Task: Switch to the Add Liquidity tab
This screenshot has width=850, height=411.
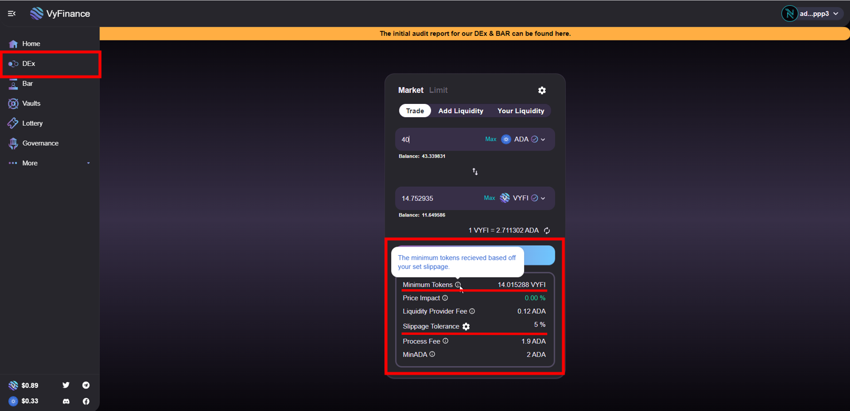Action: [461, 111]
